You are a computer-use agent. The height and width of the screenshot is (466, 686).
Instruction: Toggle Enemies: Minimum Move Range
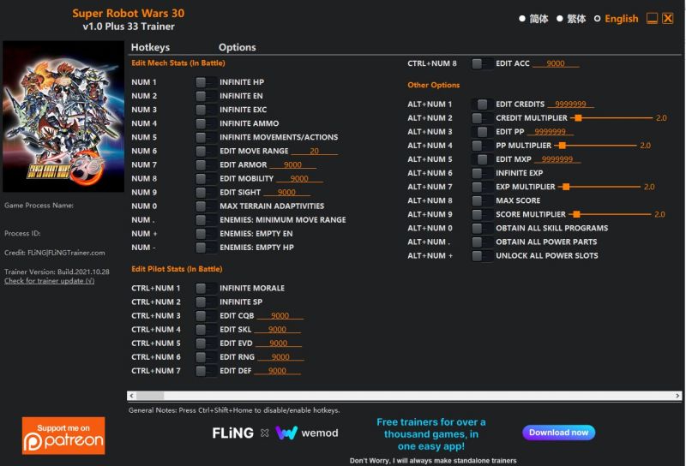click(206, 220)
